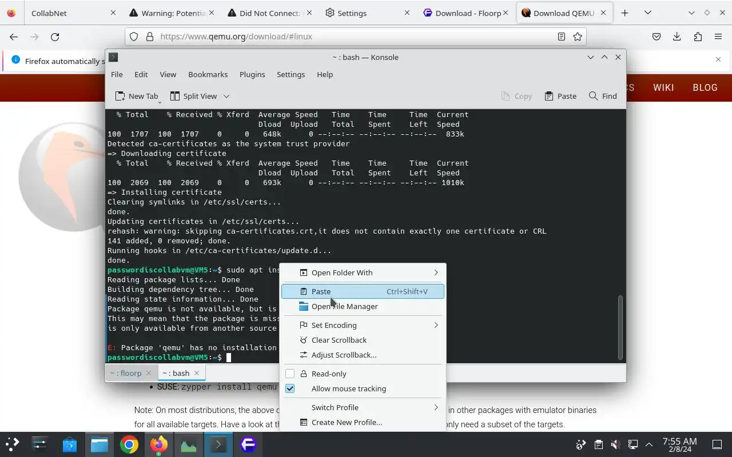Launch Google Chrome from taskbar
The height and width of the screenshot is (457, 732).
tap(129, 444)
